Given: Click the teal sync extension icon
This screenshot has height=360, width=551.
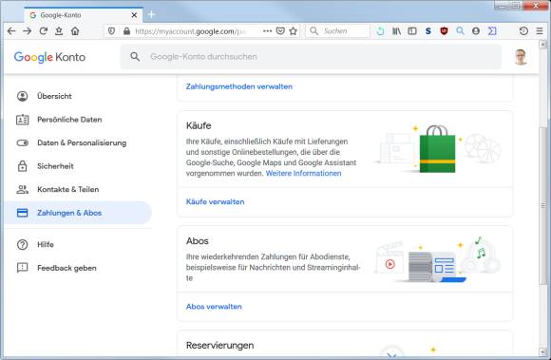Looking at the screenshot, I should coord(380,31).
